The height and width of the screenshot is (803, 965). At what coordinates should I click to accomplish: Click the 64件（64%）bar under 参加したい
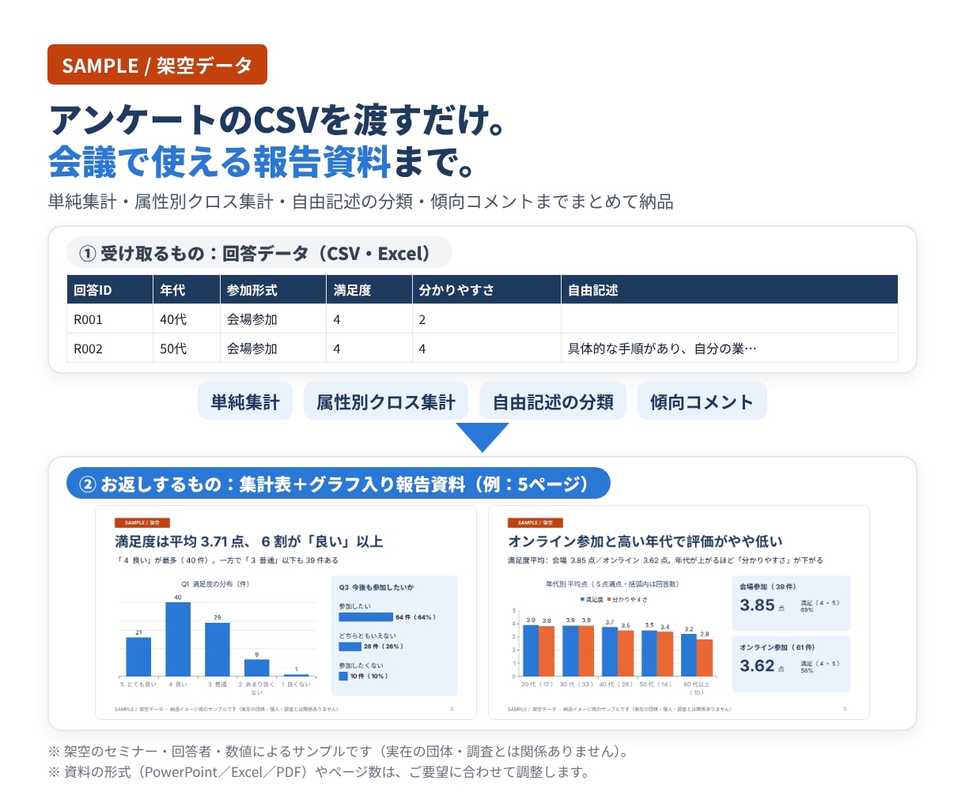coord(365,616)
